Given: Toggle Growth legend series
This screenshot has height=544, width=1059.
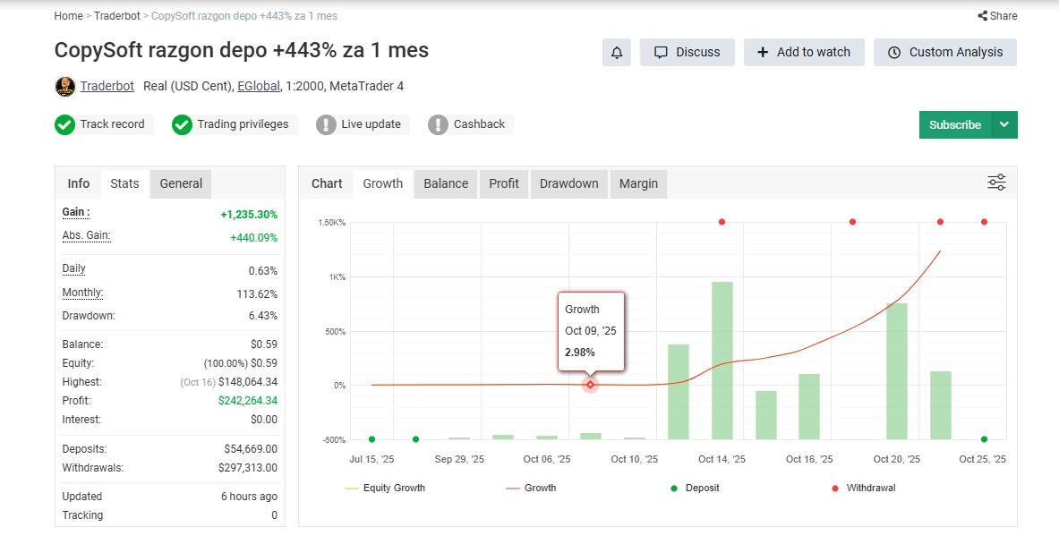Looking at the screenshot, I should coord(531,488).
